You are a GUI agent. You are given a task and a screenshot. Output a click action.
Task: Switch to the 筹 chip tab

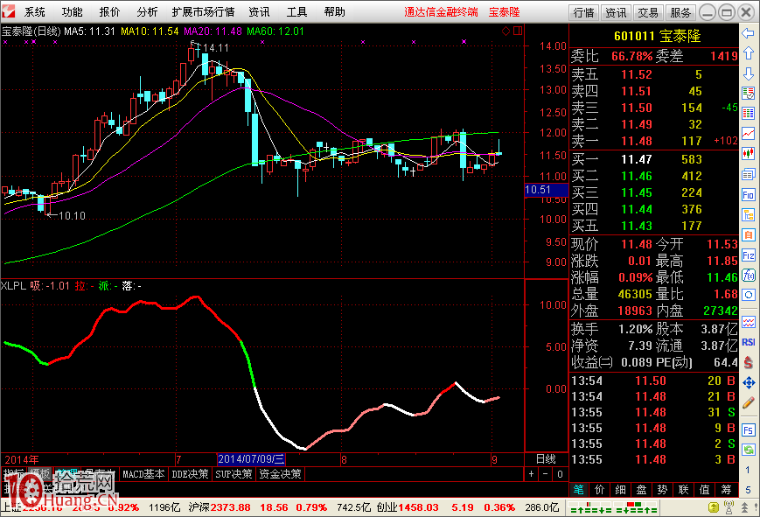[726, 490]
